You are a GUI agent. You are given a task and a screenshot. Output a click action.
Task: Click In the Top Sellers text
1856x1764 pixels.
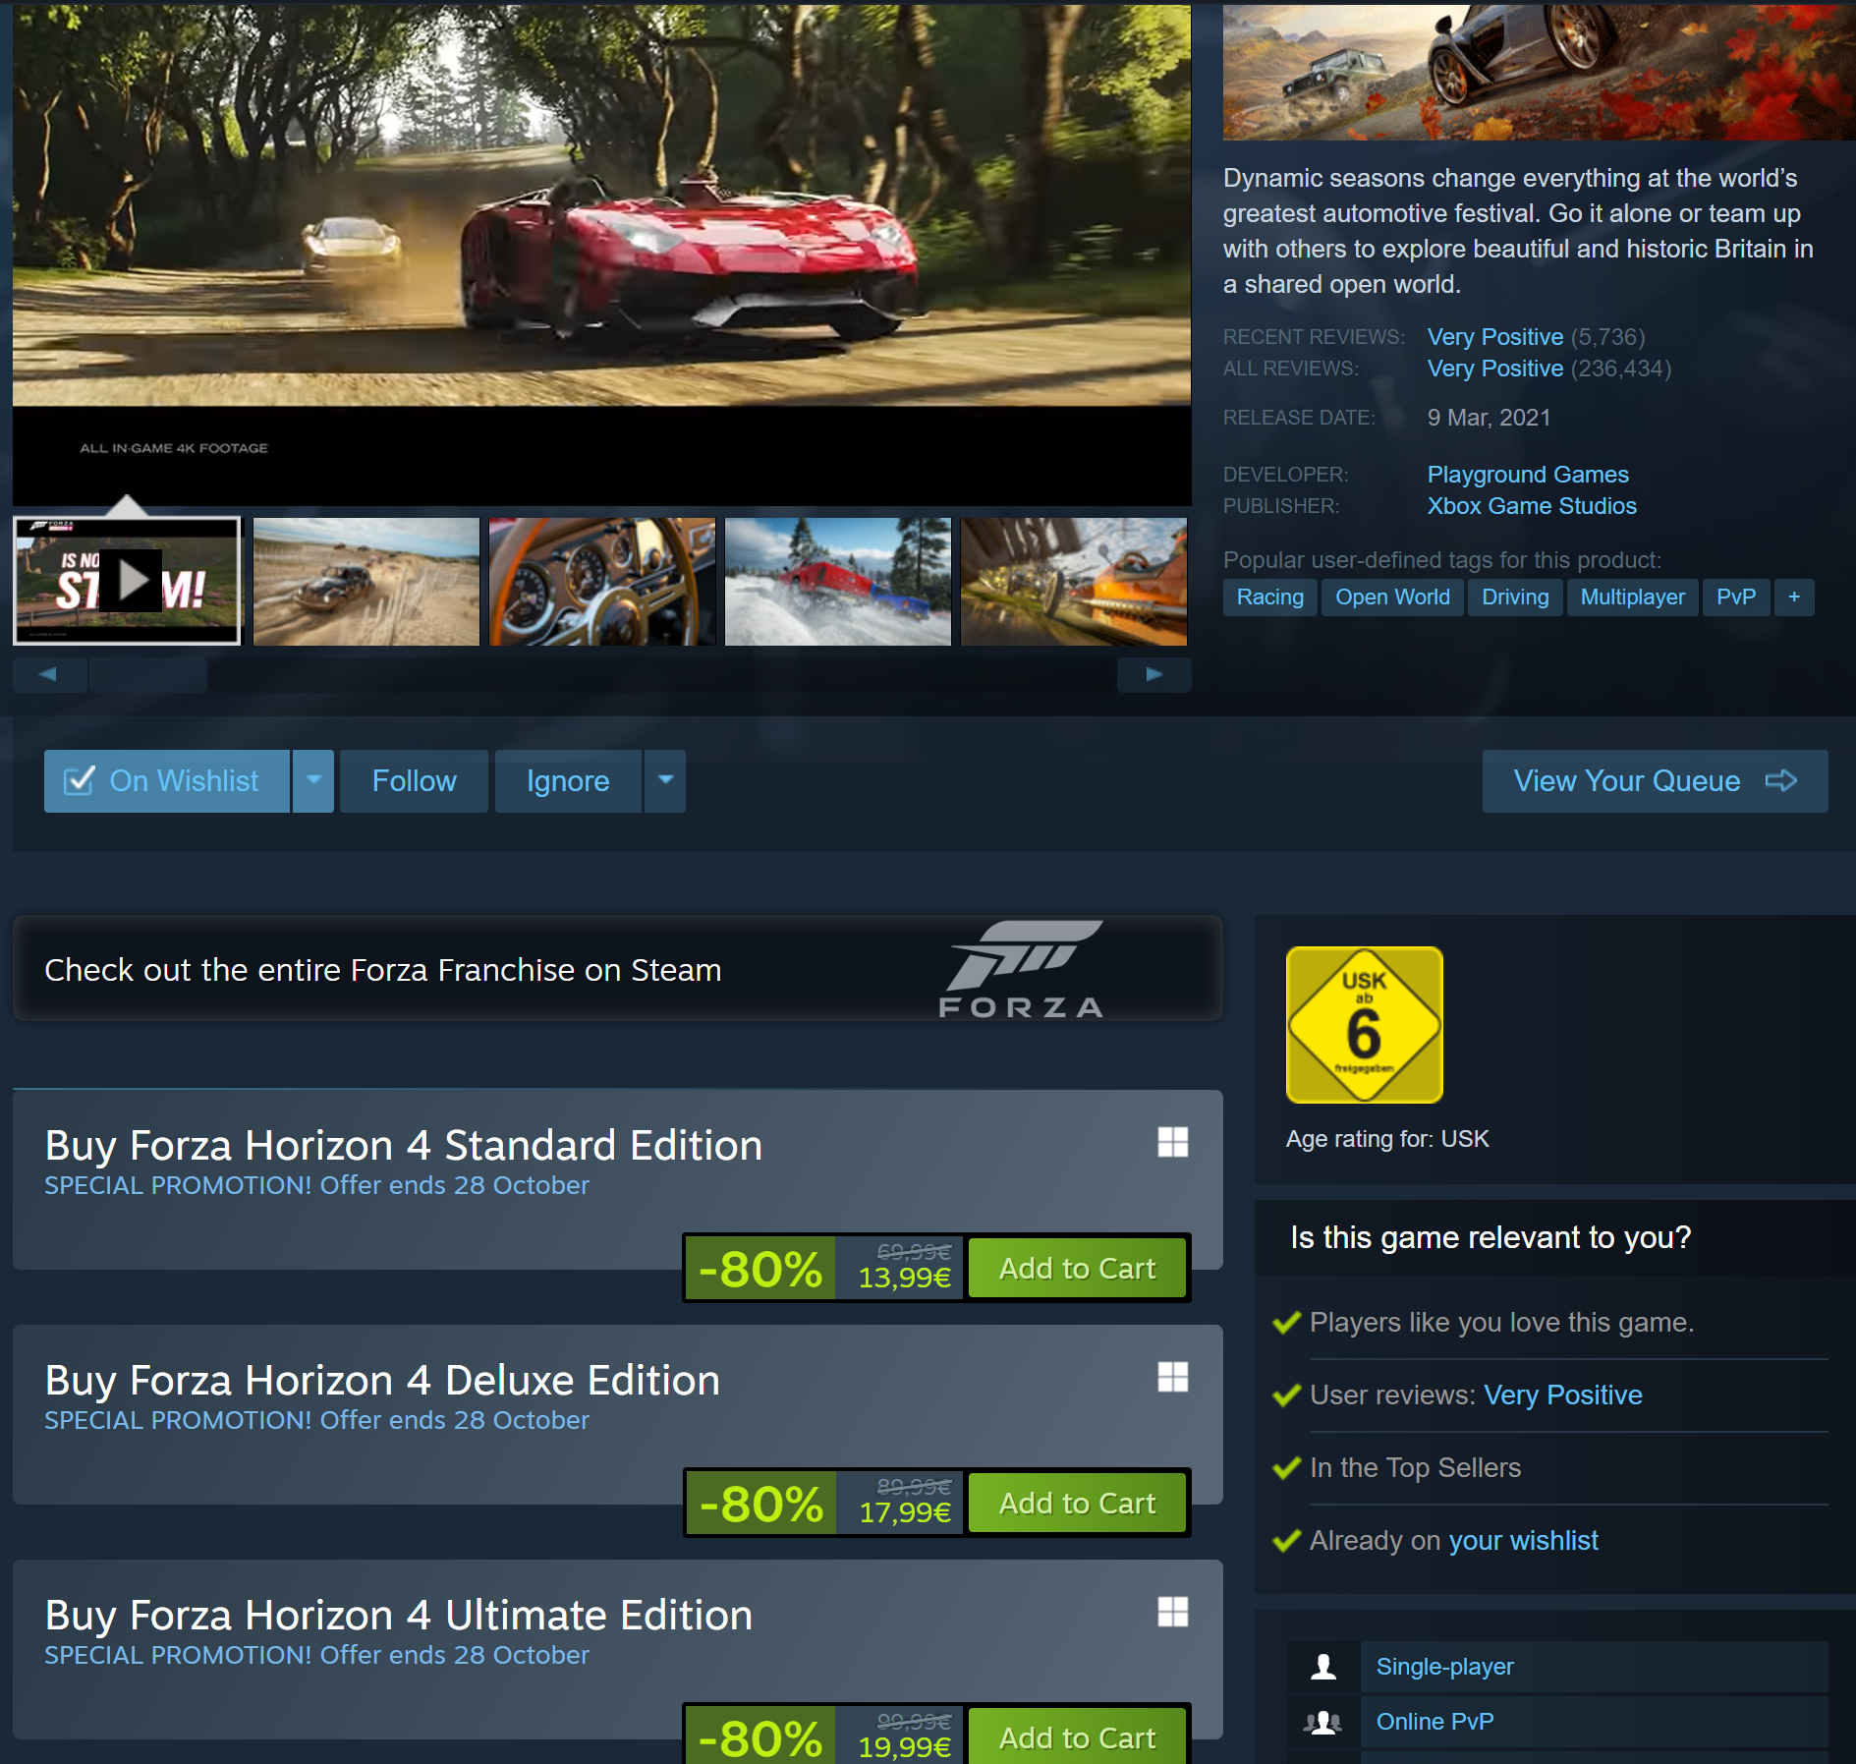tap(1415, 1468)
